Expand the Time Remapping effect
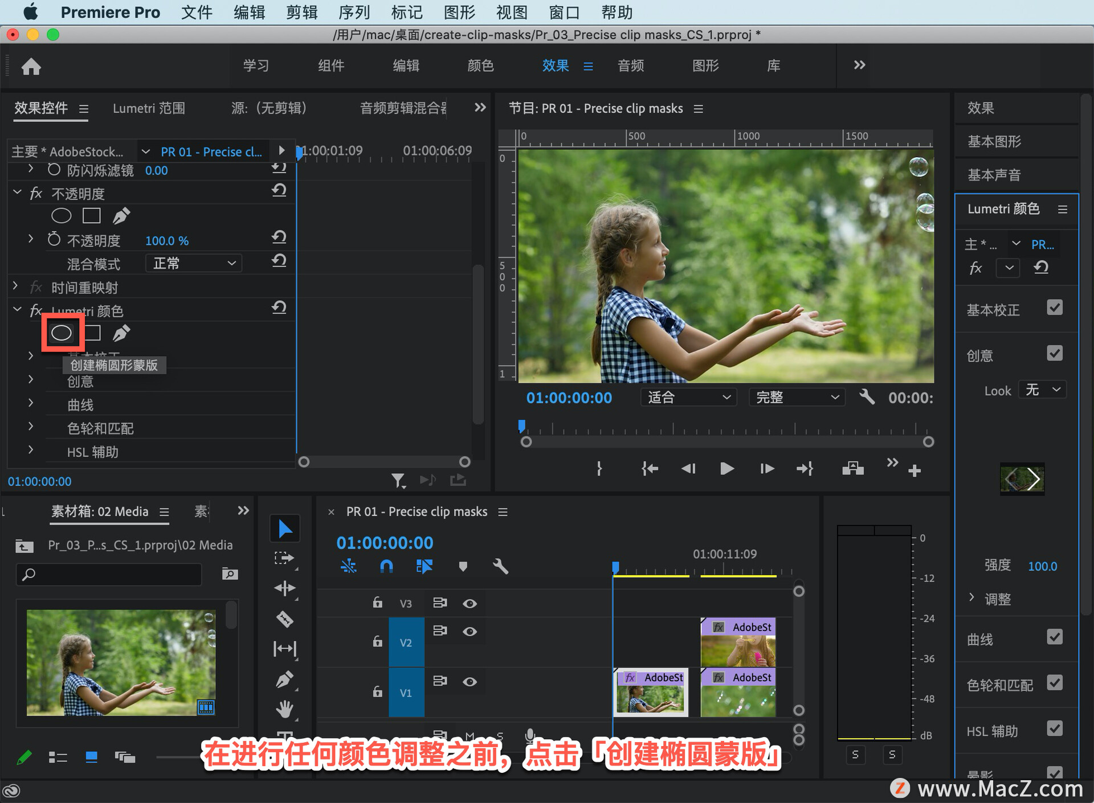This screenshot has width=1094, height=803. click(x=15, y=286)
